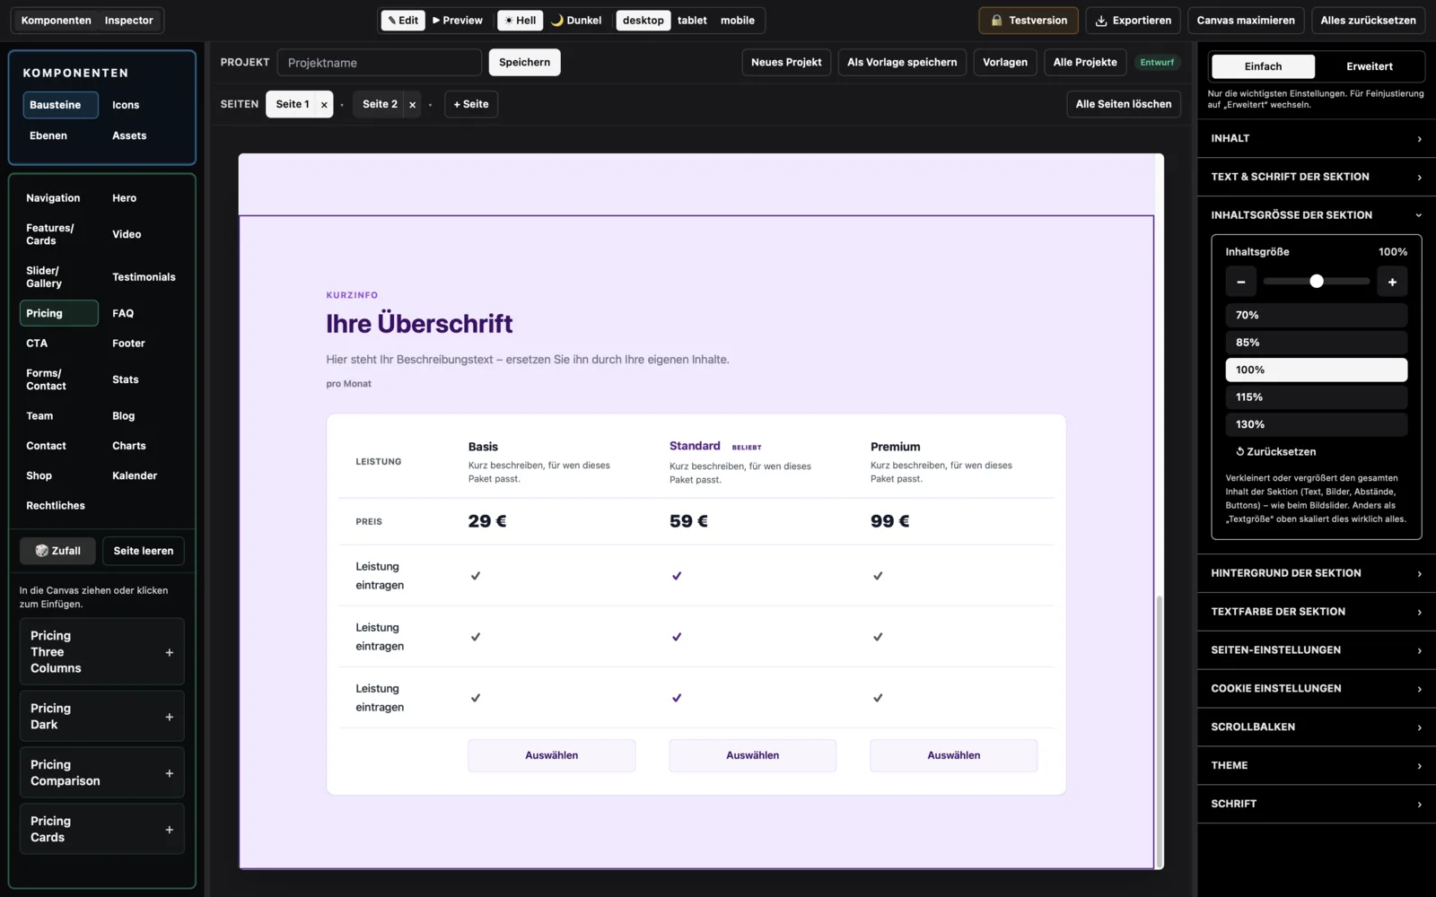Open the Assets tab
This screenshot has width=1436, height=897.
(129, 135)
